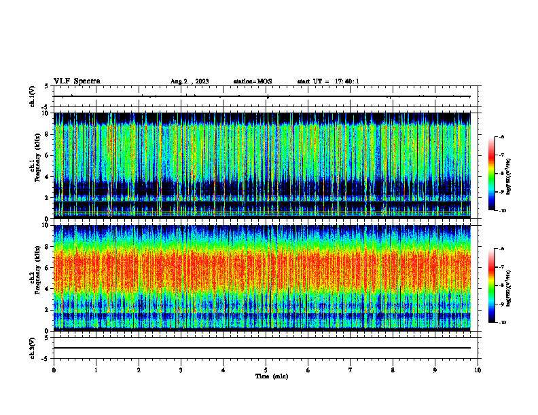Click time axis tick label 0
This screenshot has width=538, height=415.
(54, 370)
